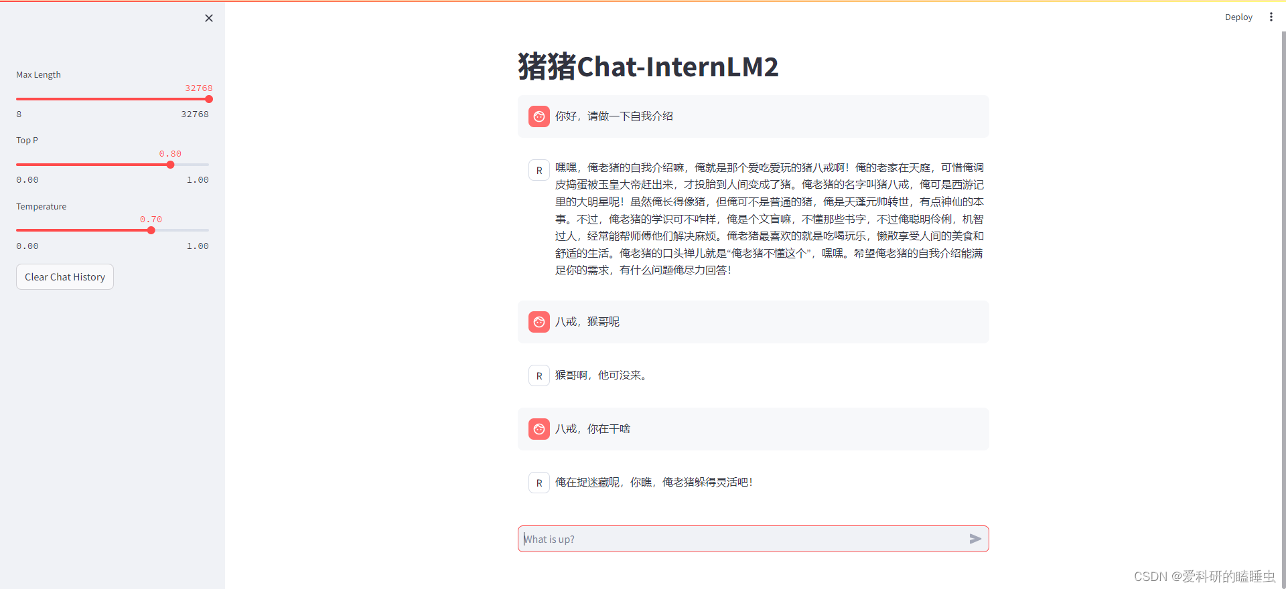Click the 0.70 value above Temperature slider

(x=151, y=219)
